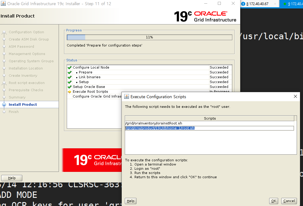The height and width of the screenshot is (206, 303).
Task: Click Cancel in Execute Configuration Scripts dialog
Action: tap(289, 201)
